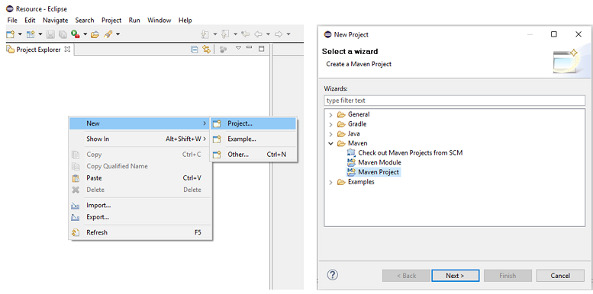This screenshot has width=593, height=294.
Task: Click the Collapse All icon in Project Explorer
Action: [x=195, y=50]
